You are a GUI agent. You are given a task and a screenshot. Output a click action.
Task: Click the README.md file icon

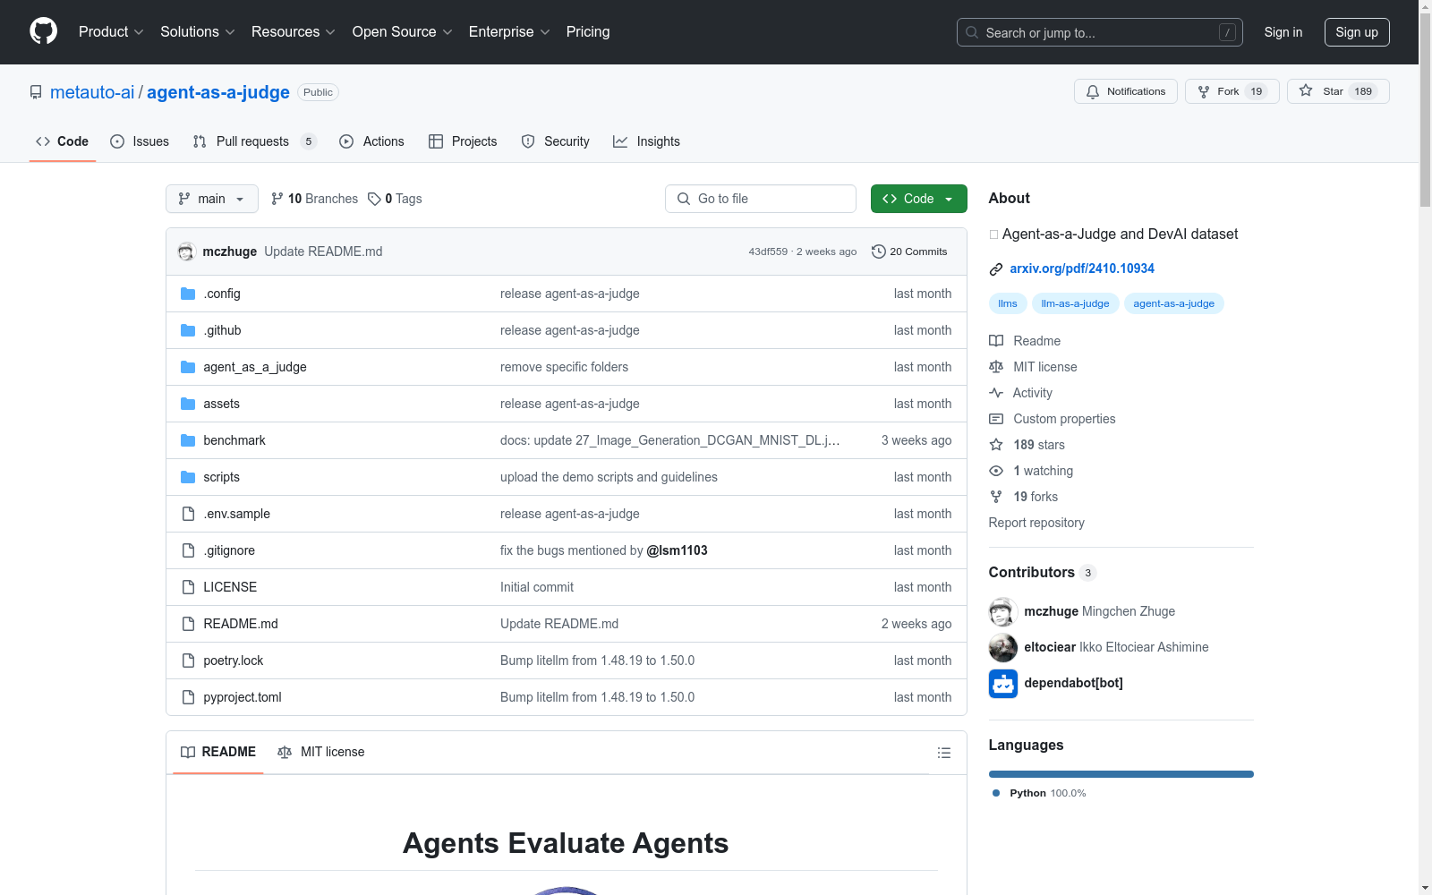pyautogui.click(x=188, y=624)
